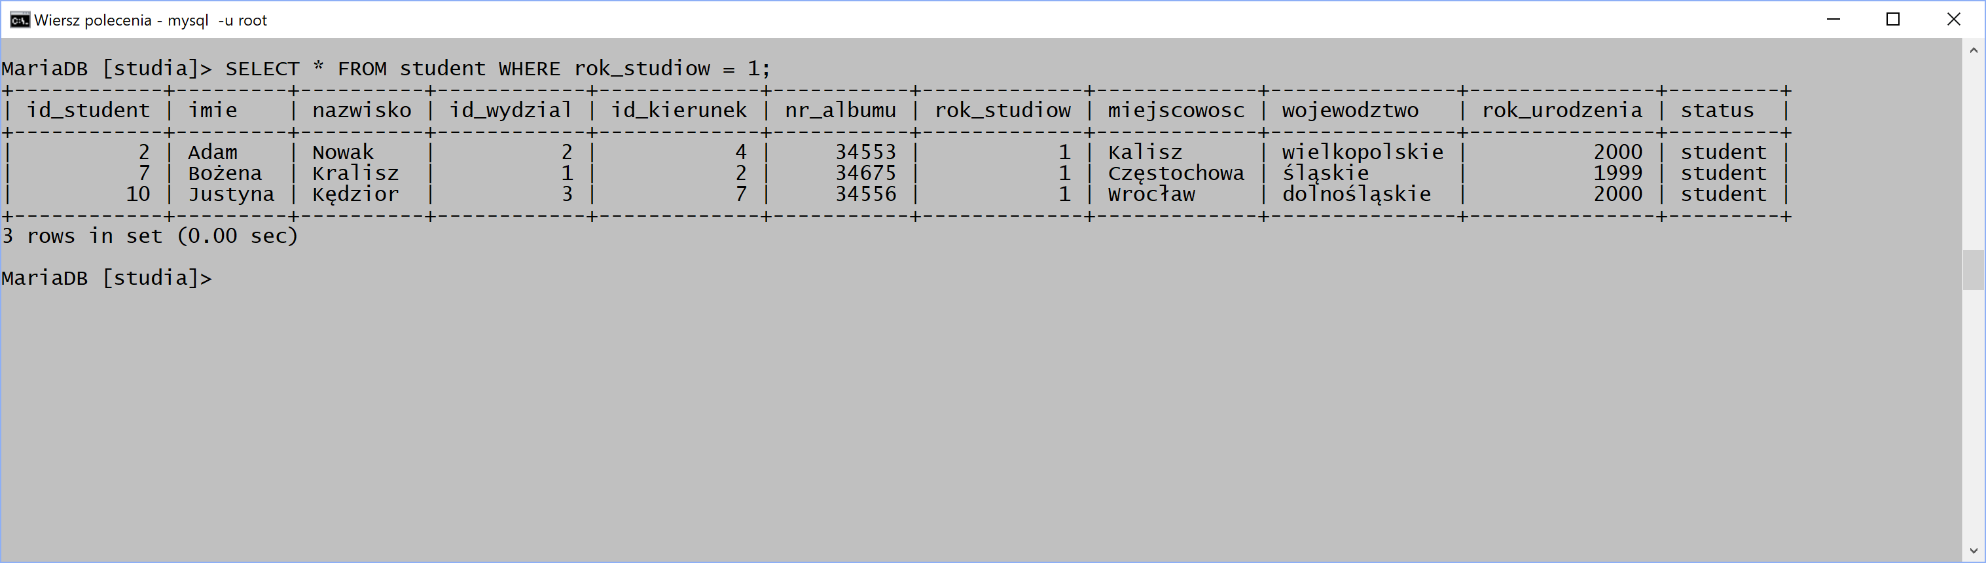The width and height of the screenshot is (1986, 563).
Task: Click the scrollbar up arrow
Action: coord(1973,50)
